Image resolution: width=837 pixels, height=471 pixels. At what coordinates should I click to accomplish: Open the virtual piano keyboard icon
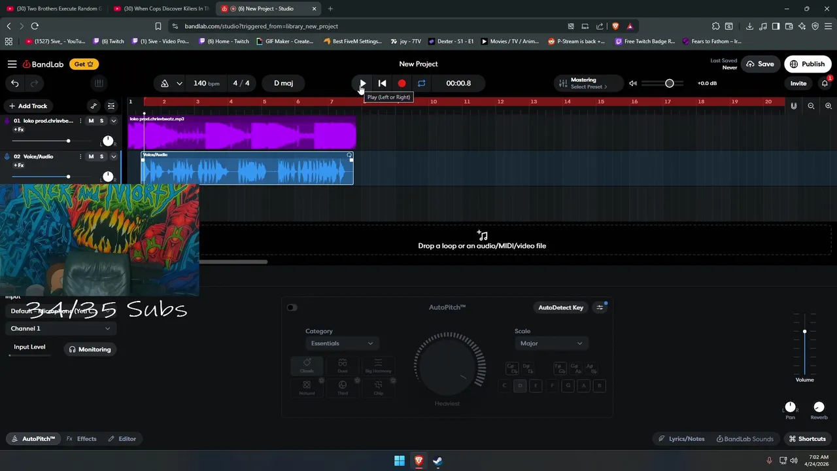(x=99, y=83)
